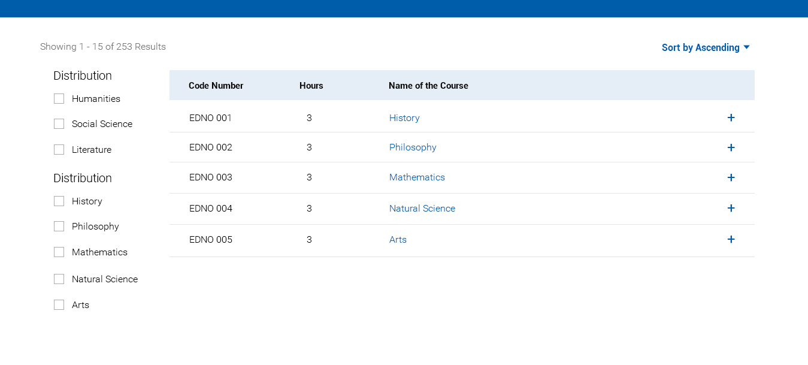The image size is (808, 365).
Task: Open the History course link
Action: coord(404,118)
